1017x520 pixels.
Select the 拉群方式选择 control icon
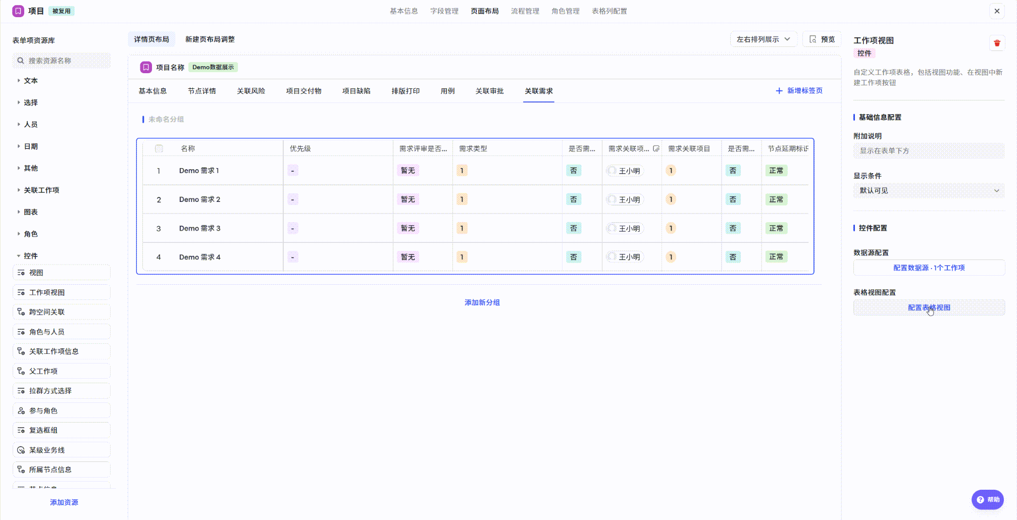(21, 391)
